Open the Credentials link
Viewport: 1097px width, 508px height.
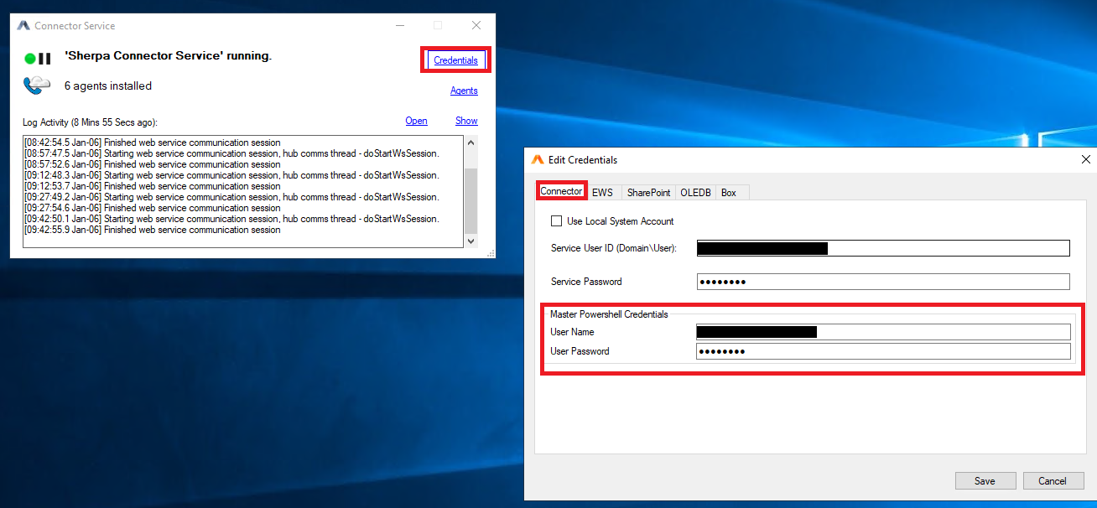[x=455, y=60]
